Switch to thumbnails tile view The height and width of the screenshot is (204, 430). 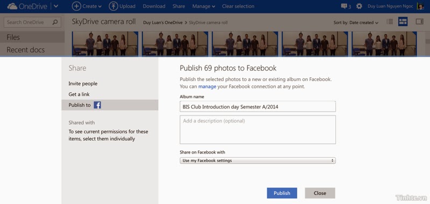403,21
